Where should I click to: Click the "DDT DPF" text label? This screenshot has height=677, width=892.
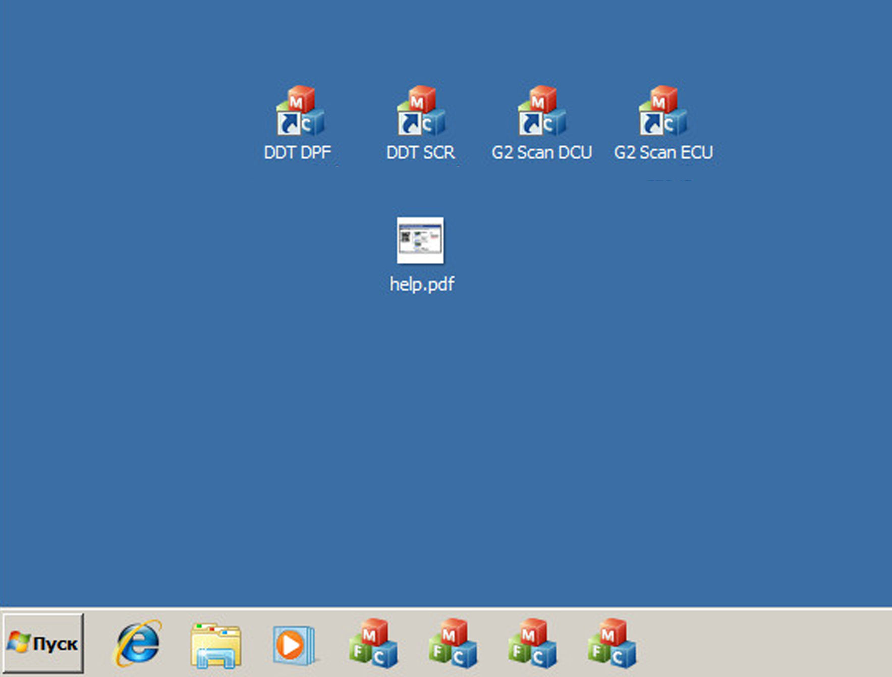297,152
